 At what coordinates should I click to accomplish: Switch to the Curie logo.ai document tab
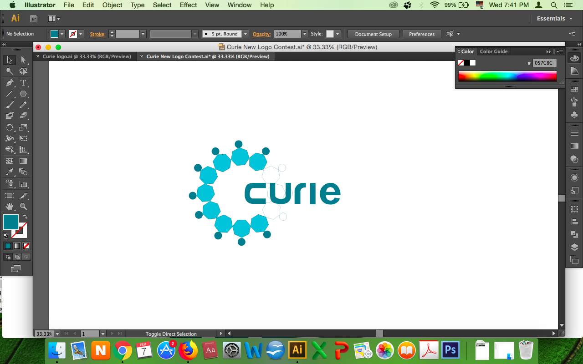point(87,56)
